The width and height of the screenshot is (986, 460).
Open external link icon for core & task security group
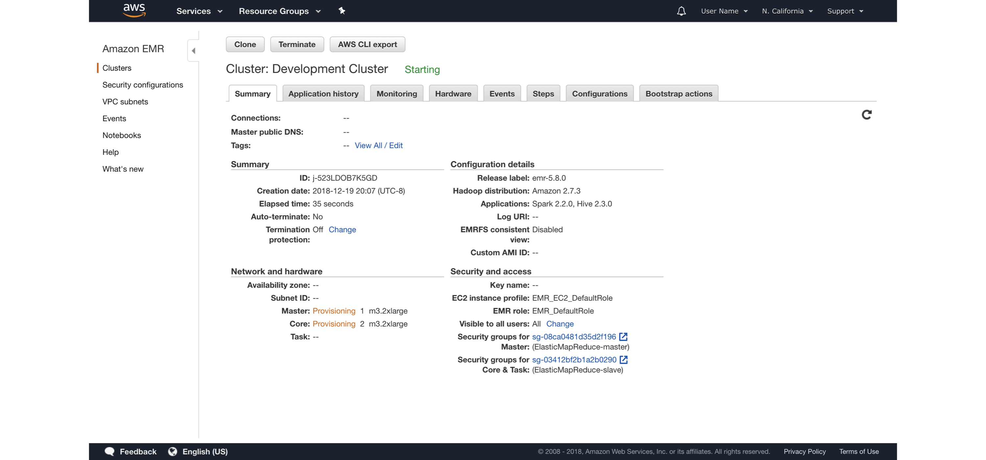point(624,360)
